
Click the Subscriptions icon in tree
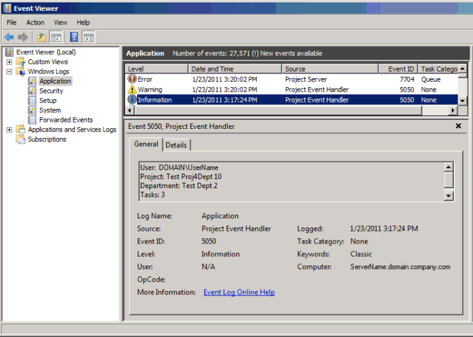[21, 139]
